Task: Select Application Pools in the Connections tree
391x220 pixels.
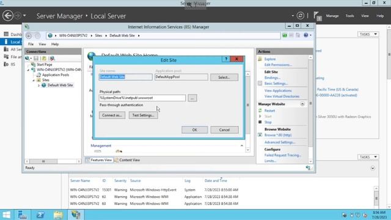Action: (56, 75)
